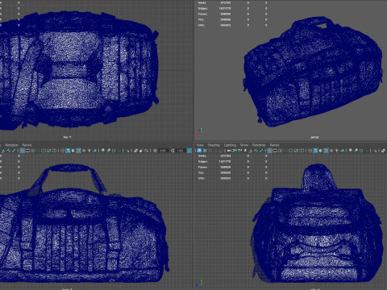Viewport: 387px width, 290px height.
Task: Click 2D Pan/Zoom icon in side view
Action: point(256,151)
